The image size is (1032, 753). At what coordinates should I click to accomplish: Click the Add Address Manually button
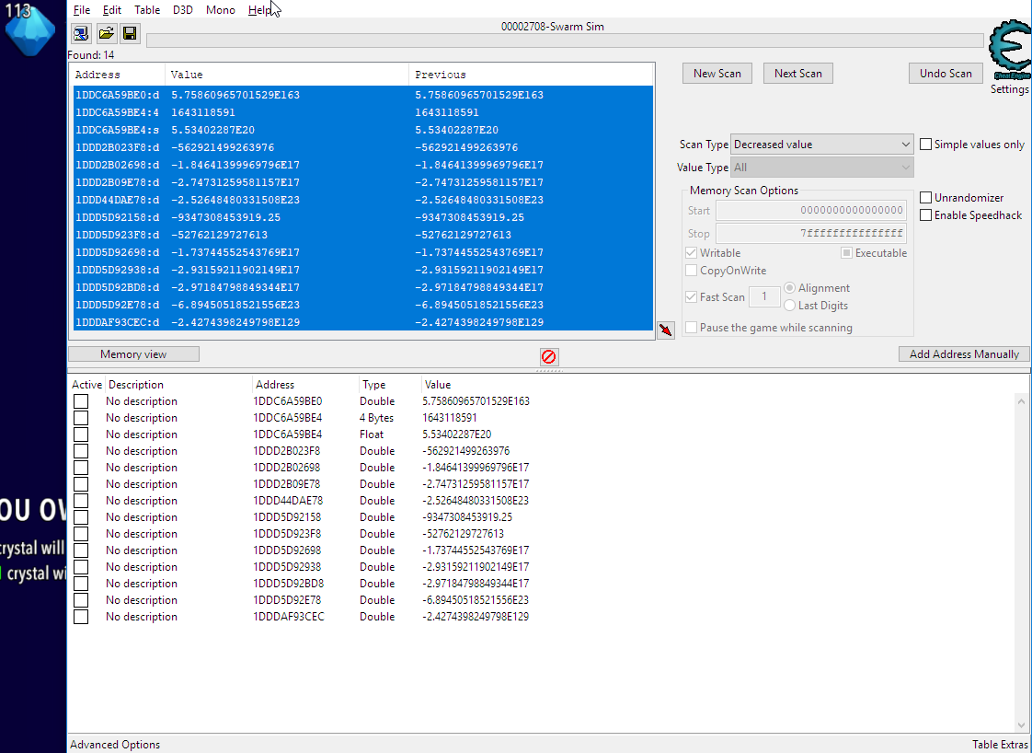tap(964, 354)
